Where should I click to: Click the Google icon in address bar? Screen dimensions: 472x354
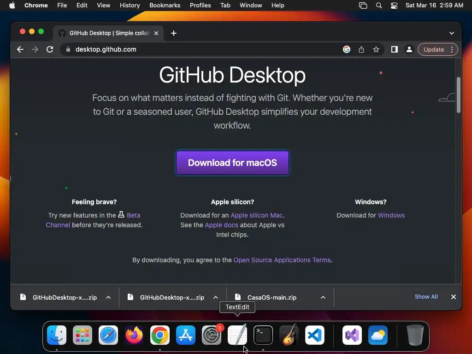pyautogui.click(x=347, y=49)
